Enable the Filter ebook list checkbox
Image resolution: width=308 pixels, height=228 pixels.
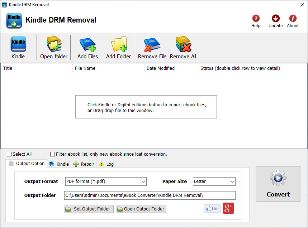pos(52,154)
